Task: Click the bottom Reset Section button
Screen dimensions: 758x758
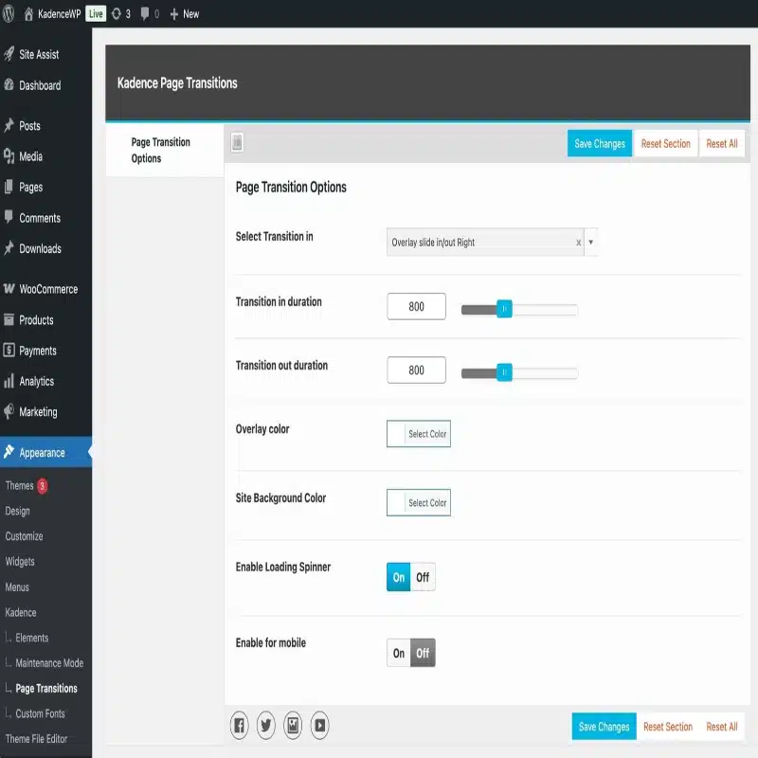Action: pos(668,727)
